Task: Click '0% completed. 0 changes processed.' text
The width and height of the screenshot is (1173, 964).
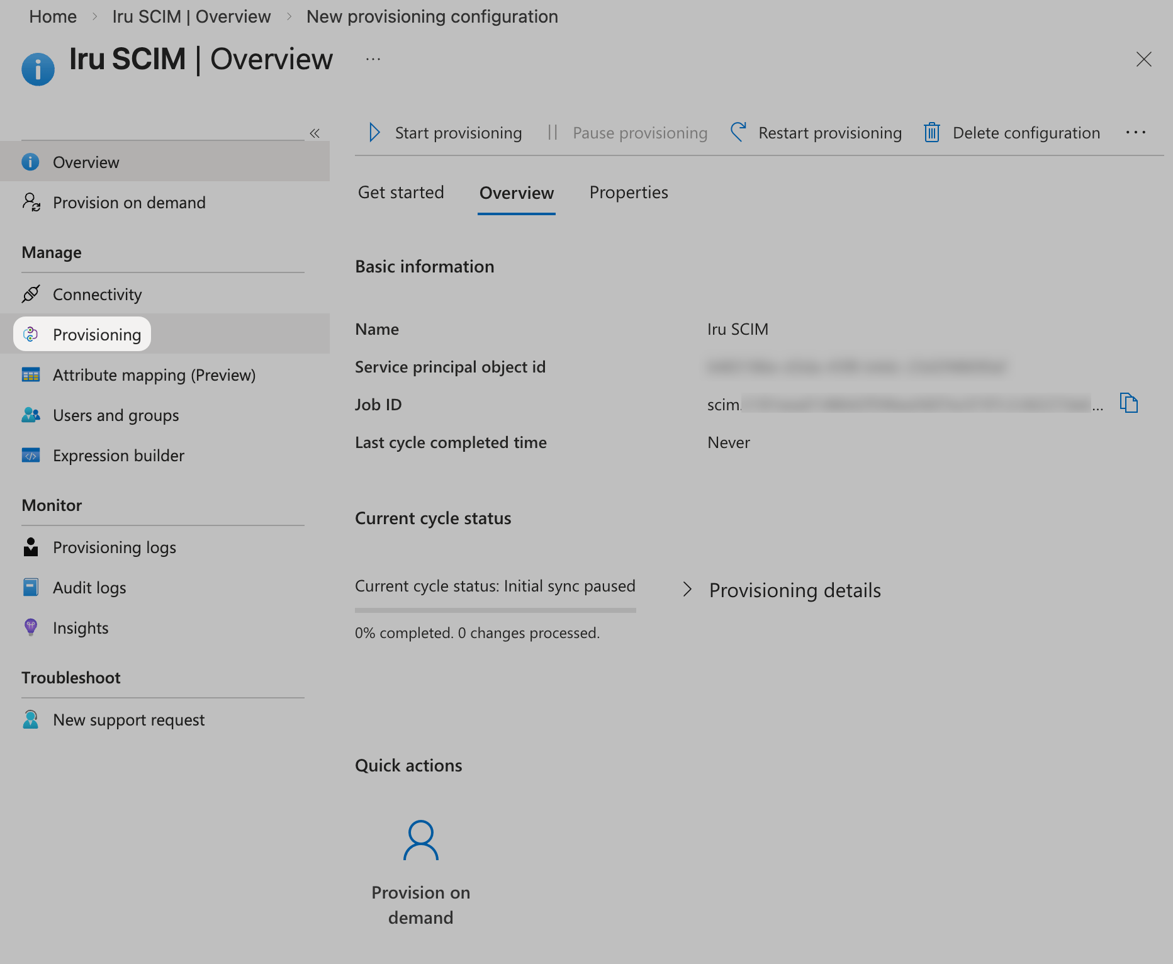Action: 477,632
